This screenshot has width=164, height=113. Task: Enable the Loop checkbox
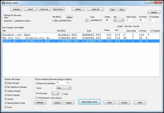pyautogui.click(x=62, y=94)
